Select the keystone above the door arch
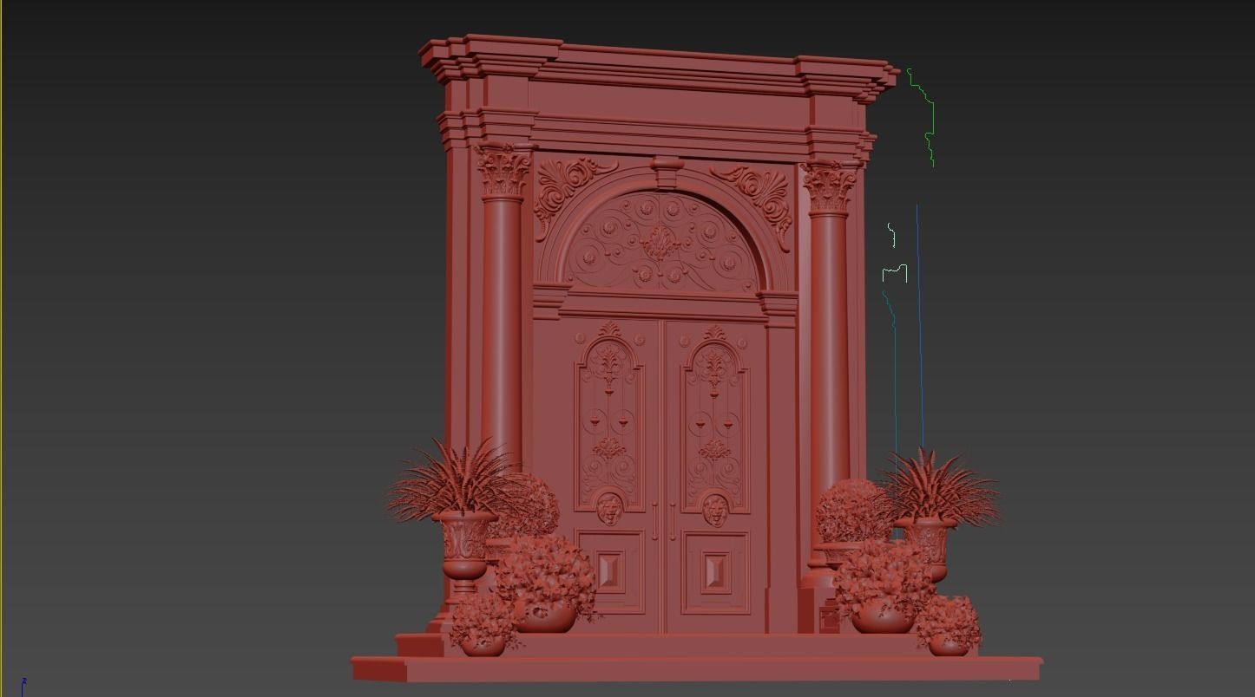 click(x=666, y=171)
